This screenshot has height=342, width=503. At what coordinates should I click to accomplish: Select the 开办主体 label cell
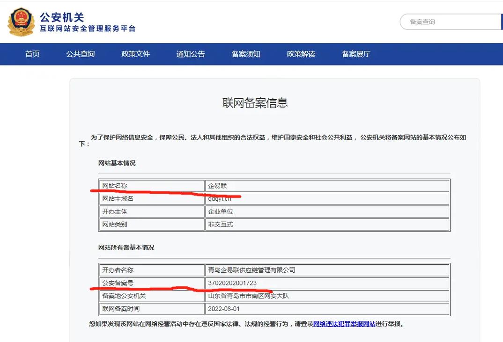[152, 211]
